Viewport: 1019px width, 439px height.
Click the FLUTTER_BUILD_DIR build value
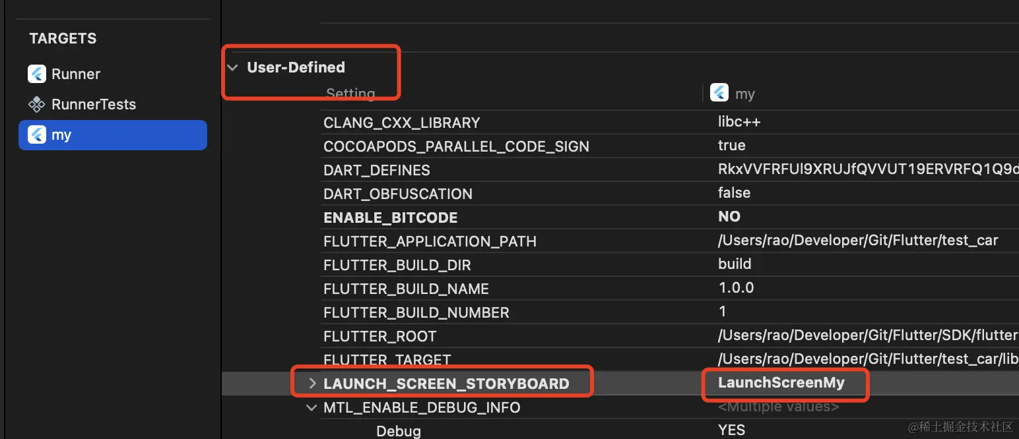(x=735, y=264)
